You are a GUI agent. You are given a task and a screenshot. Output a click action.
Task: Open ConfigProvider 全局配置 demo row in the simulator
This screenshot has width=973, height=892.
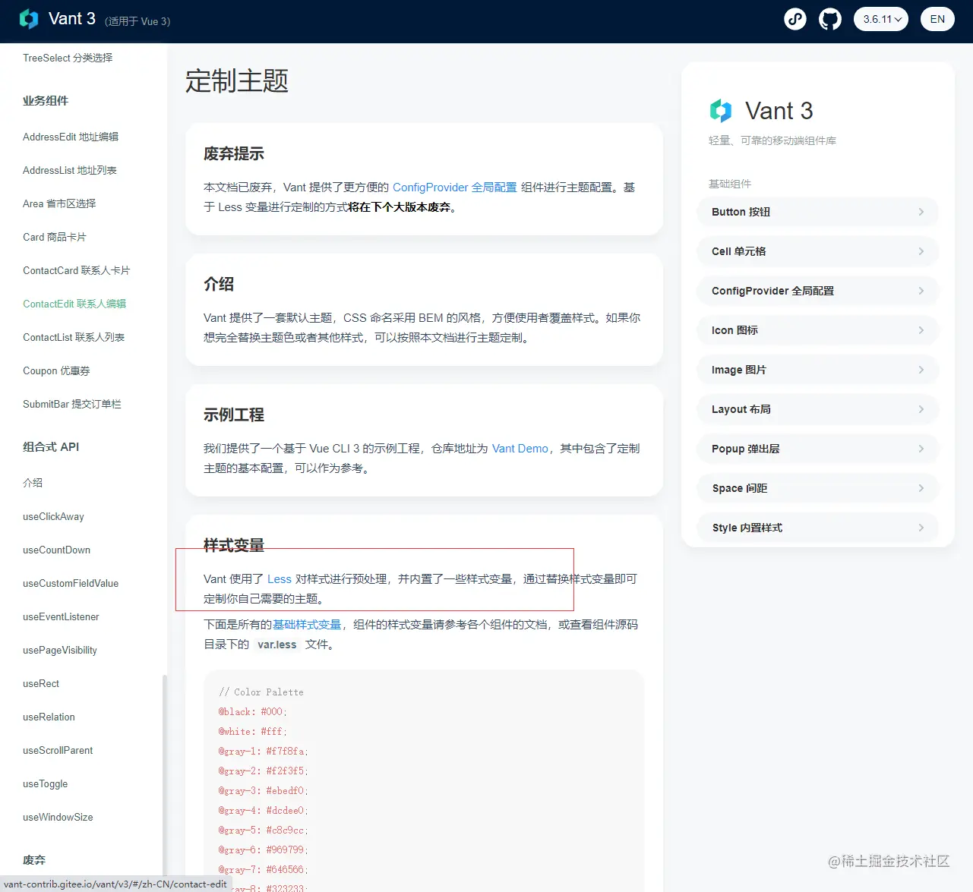(x=817, y=291)
